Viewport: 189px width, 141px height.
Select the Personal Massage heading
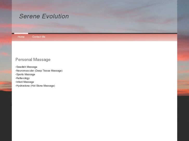(33, 60)
